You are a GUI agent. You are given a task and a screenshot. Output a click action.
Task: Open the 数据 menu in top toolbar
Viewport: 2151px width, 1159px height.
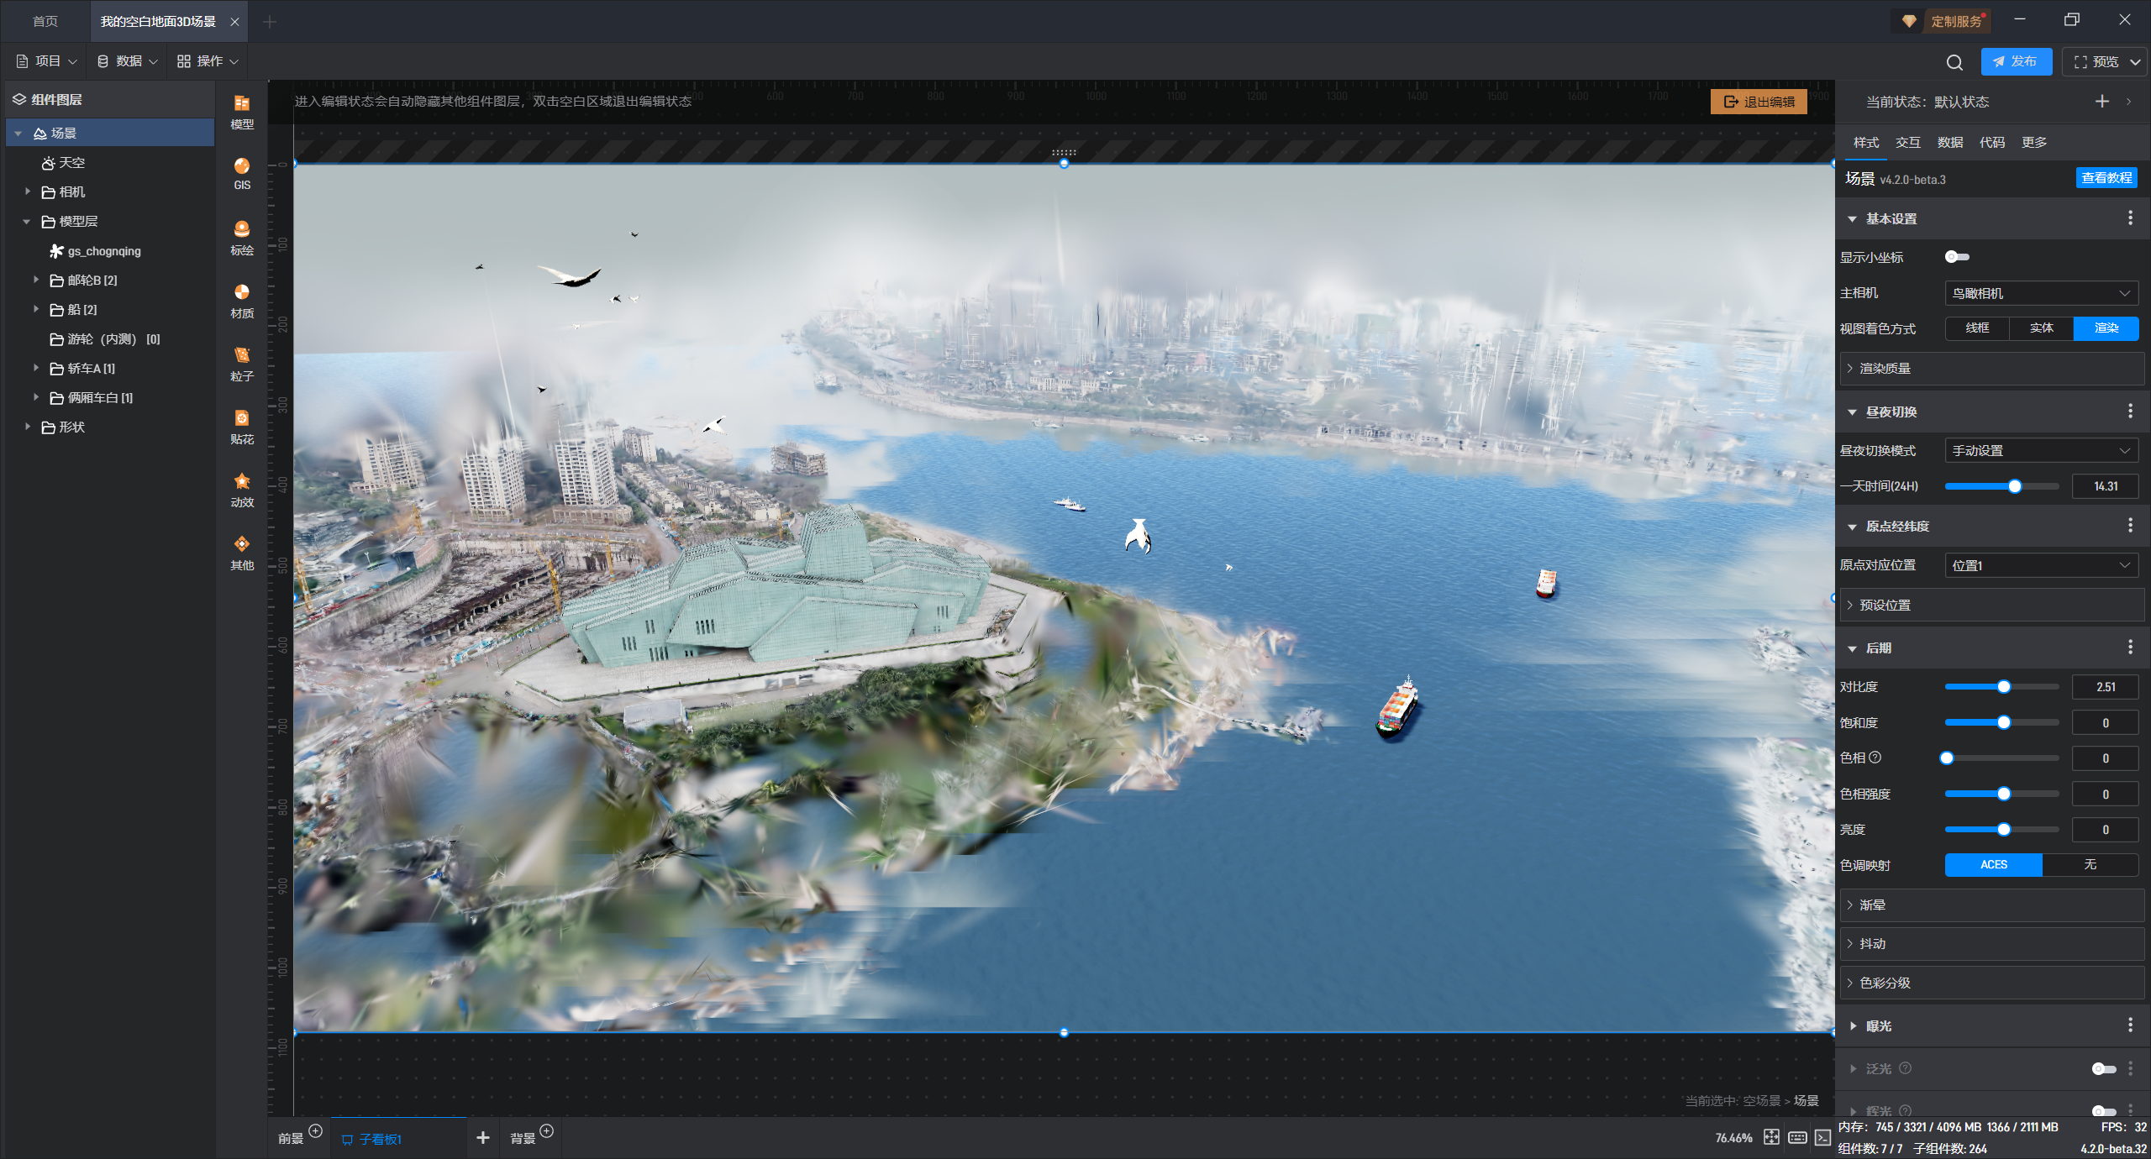pos(128,61)
